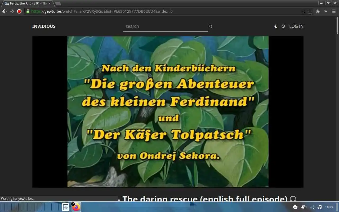Open the printer tray icon
The image size is (339, 212).
click(x=295, y=207)
